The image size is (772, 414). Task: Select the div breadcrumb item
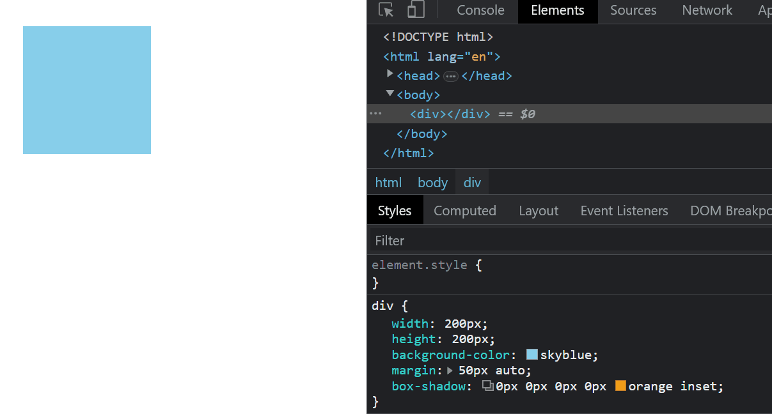pyautogui.click(x=471, y=182)
